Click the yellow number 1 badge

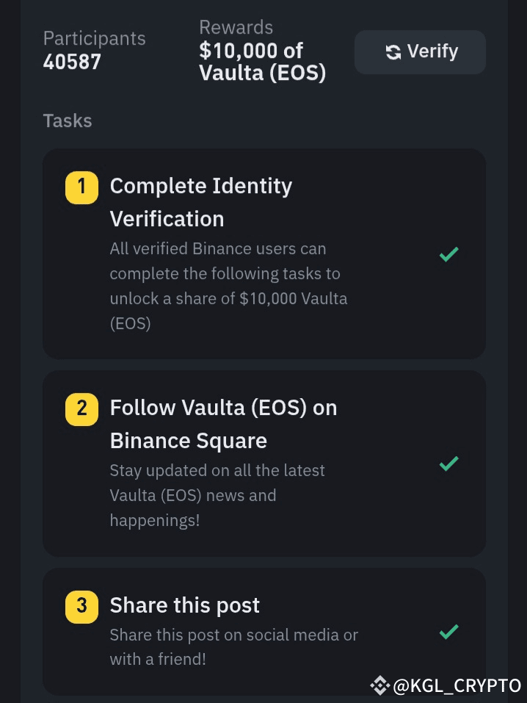pyautogui.click(x=81, y=187)
